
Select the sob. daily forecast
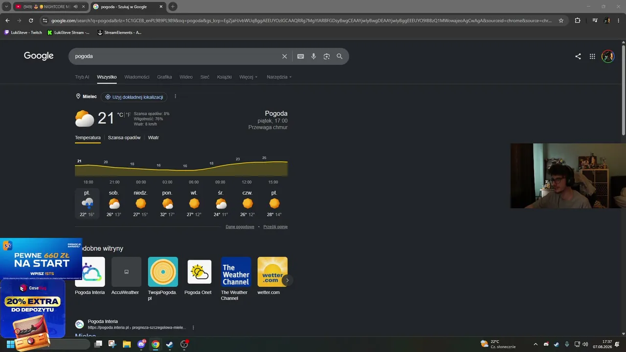click(x=114, y=203)
